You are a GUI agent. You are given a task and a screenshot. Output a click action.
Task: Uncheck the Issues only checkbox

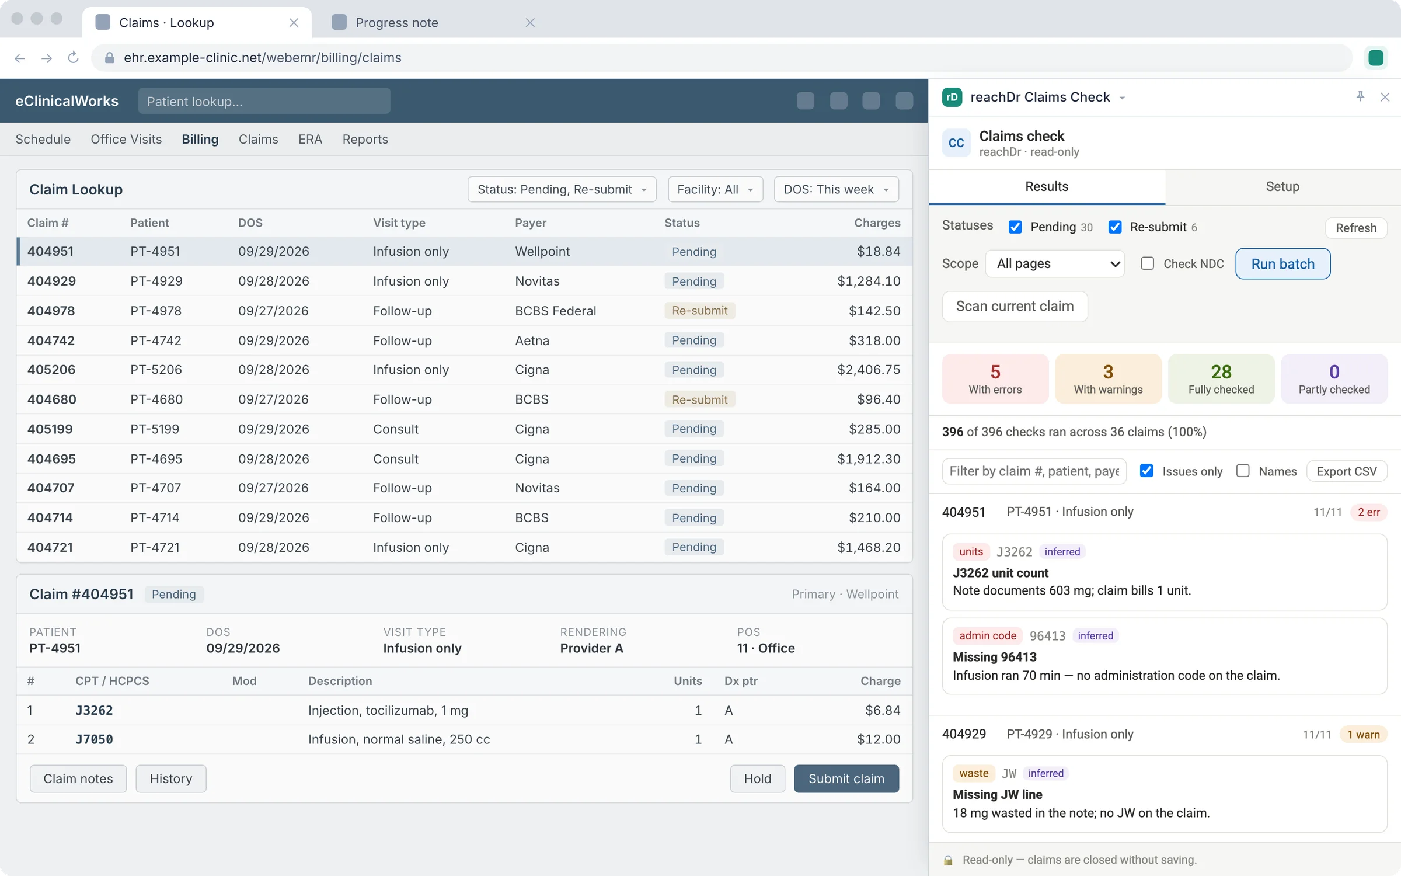pos(1146,471)
